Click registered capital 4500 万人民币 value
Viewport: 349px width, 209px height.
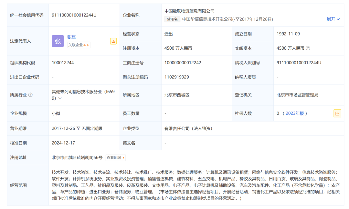tap(178, 48)
